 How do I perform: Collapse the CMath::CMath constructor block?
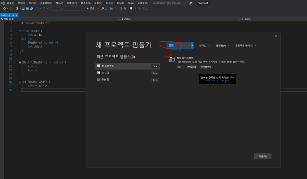pyautogui.click(x=20, y=62)
